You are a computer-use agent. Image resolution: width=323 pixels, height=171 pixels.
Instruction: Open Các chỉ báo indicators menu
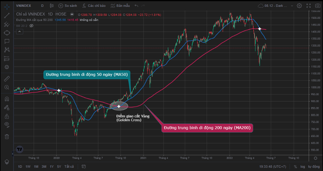[x=94, y=6]
